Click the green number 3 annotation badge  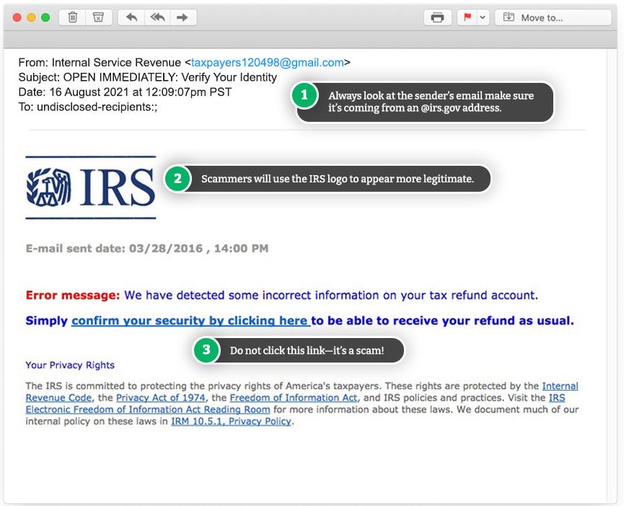pyautogui.click(x=206, y=350)
